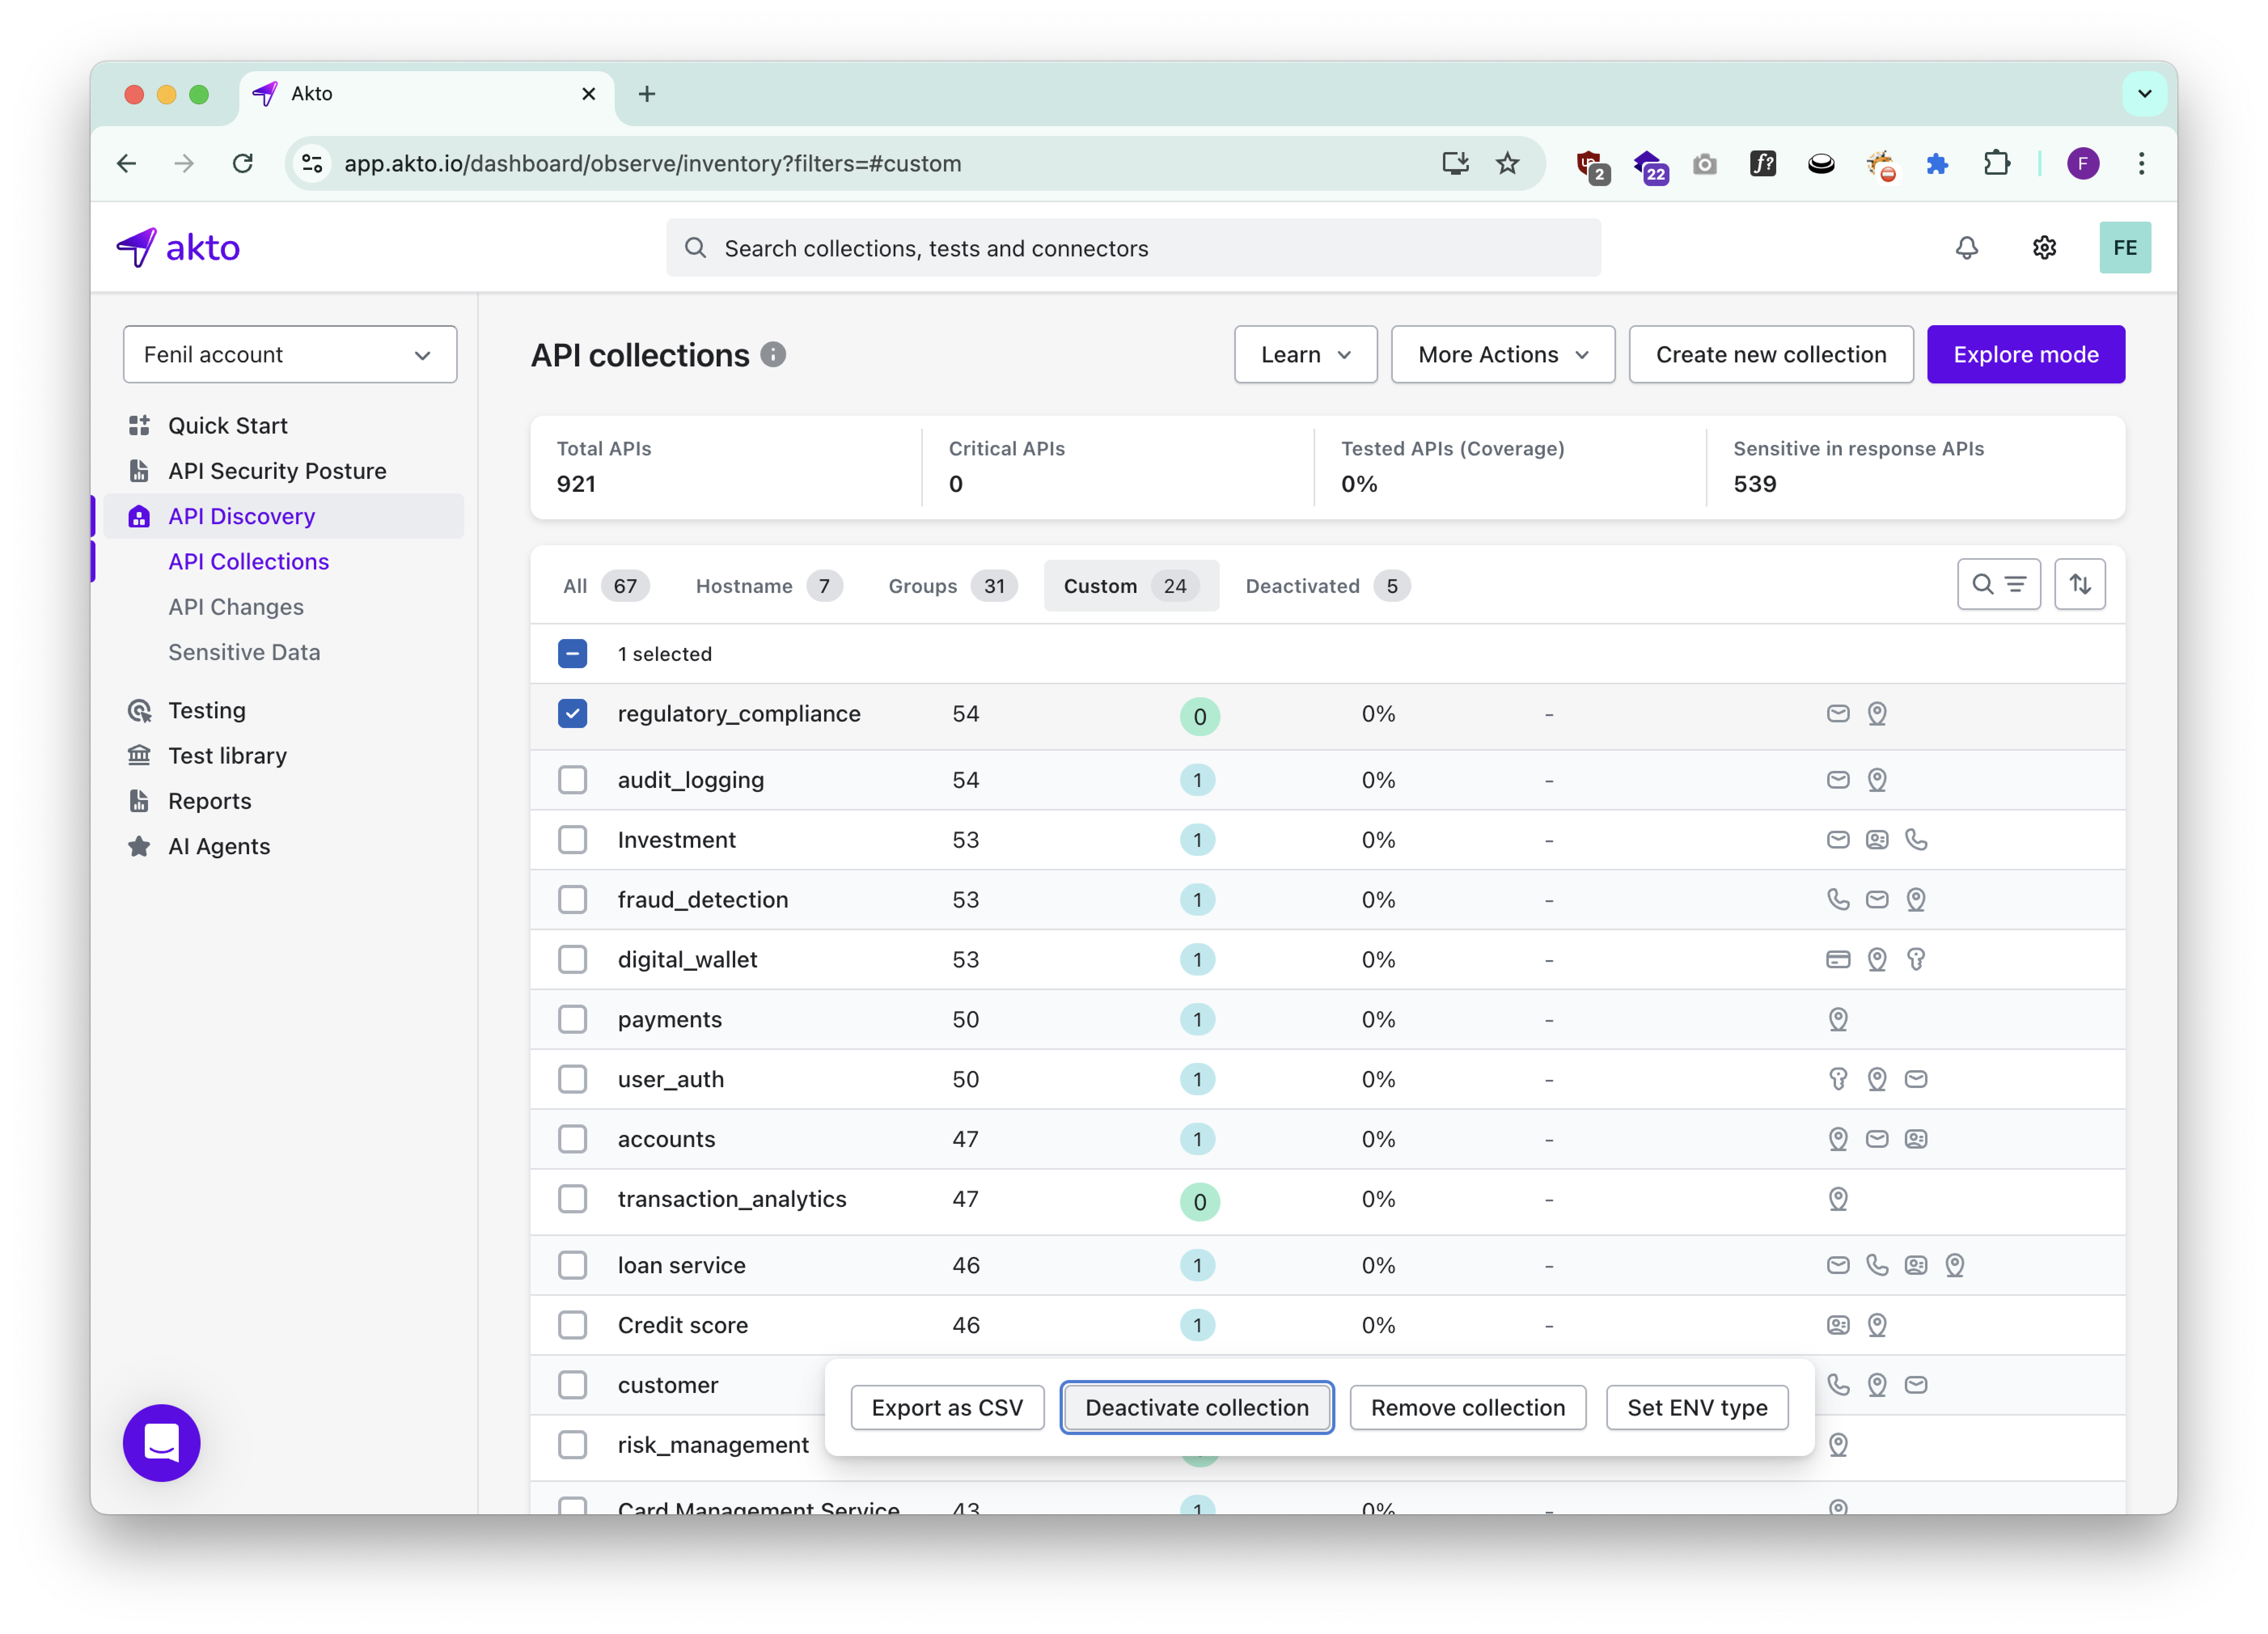The image size is (2268, 1634).
Task: Expand the Fenil account dropdown
Action: click(x=290, y=354)
